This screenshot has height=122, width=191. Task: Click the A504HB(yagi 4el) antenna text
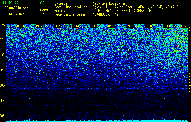[107, 14]
